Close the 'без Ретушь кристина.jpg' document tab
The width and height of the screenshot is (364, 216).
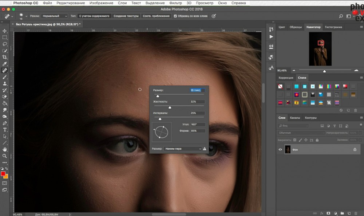(13, 24)
